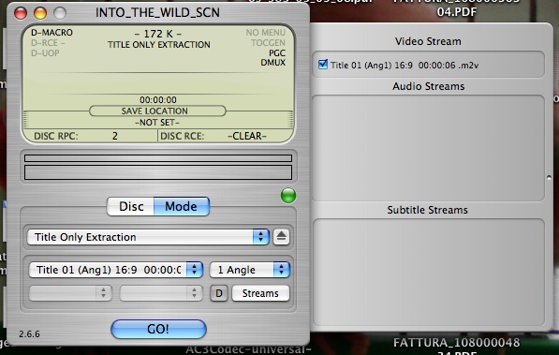
Task: Click the empty Audio Streams list box
Action: click(429, 148)
